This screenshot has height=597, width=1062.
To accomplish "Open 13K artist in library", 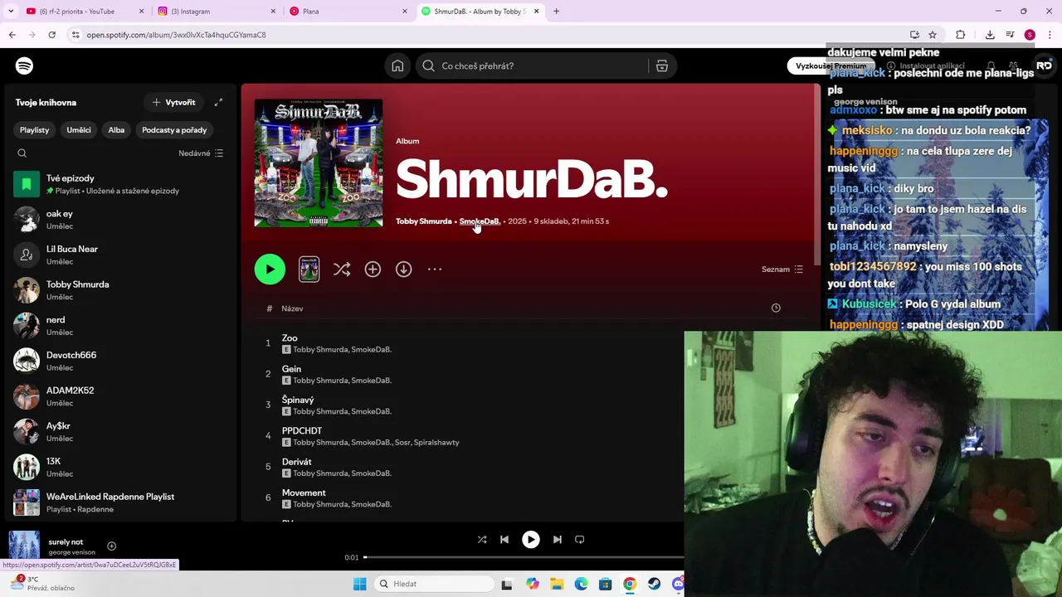I will point(120,467).
